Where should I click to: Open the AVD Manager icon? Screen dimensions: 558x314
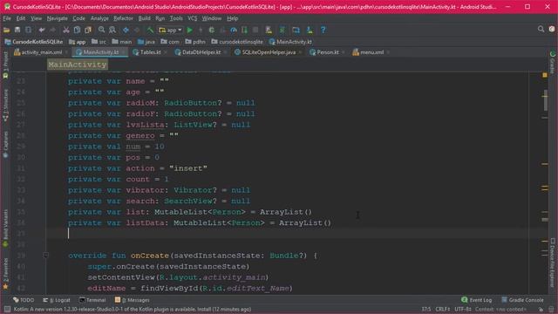[269, 30]
